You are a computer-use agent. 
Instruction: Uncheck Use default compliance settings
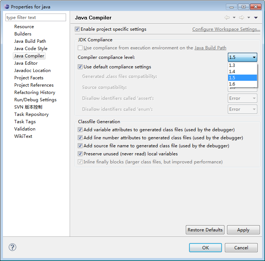click(x=80, y=67)
